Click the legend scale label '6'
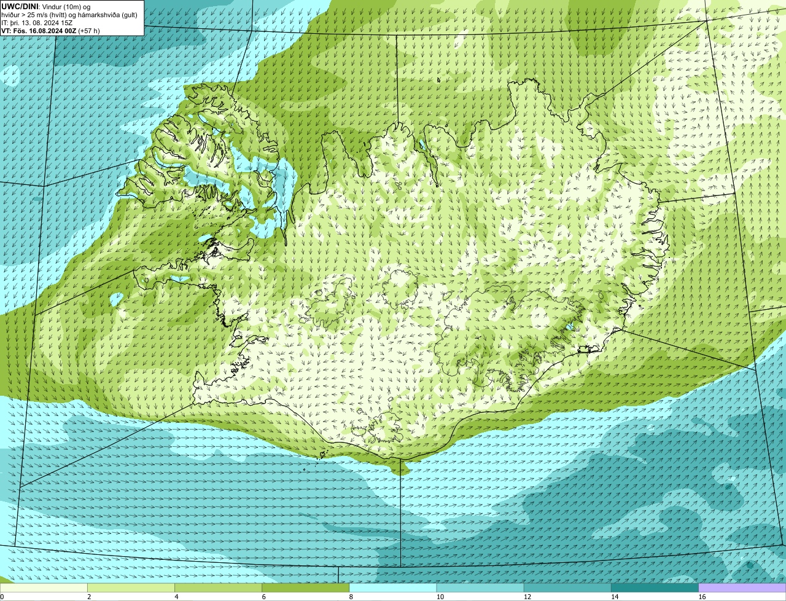 [x=263, y=597]
